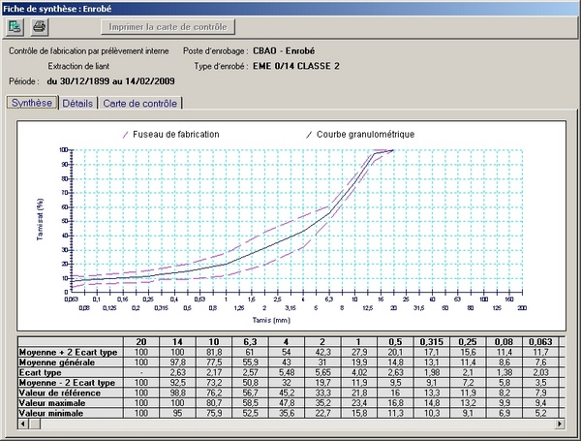
Task: Click the printer icon to print the sheet
Action: [40, 26]
